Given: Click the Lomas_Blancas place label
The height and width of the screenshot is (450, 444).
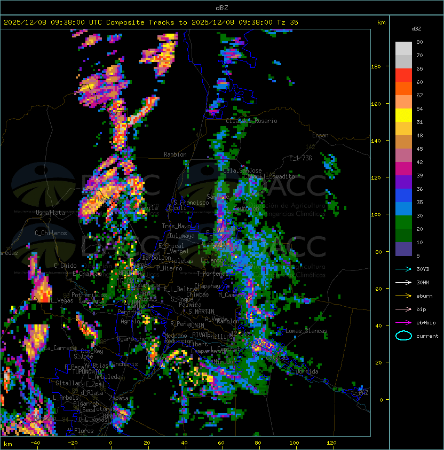Looking at the screenshot, I should click(306, 331).
